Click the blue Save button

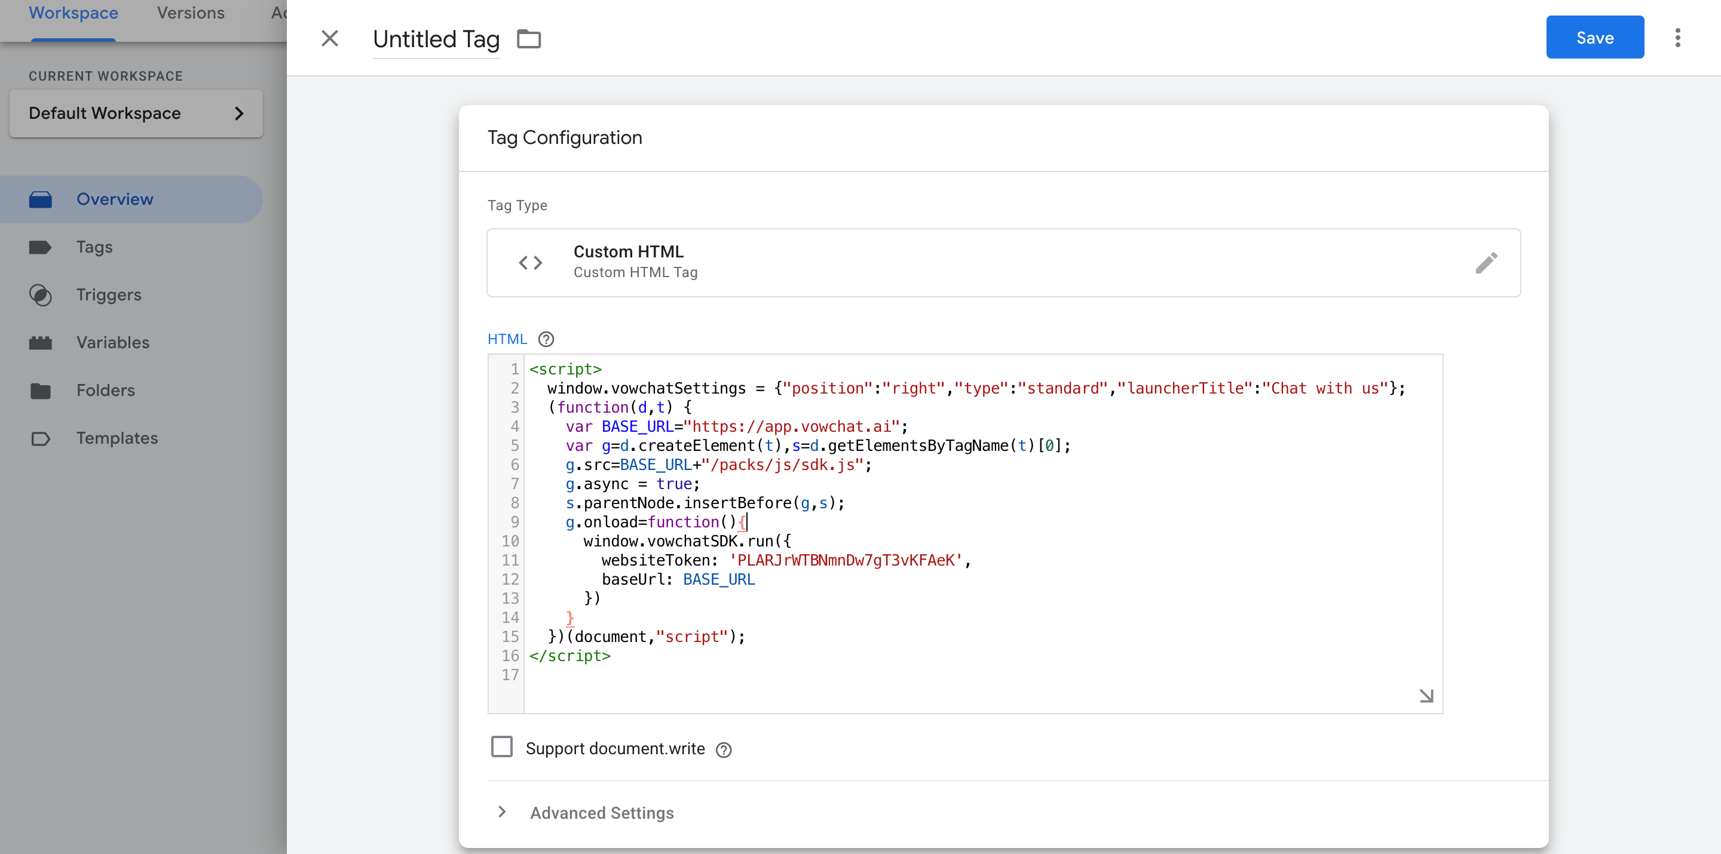tap(1594, 38)
